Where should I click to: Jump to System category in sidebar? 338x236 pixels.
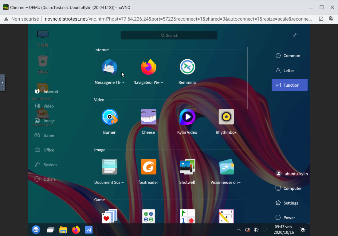point(46,165)
